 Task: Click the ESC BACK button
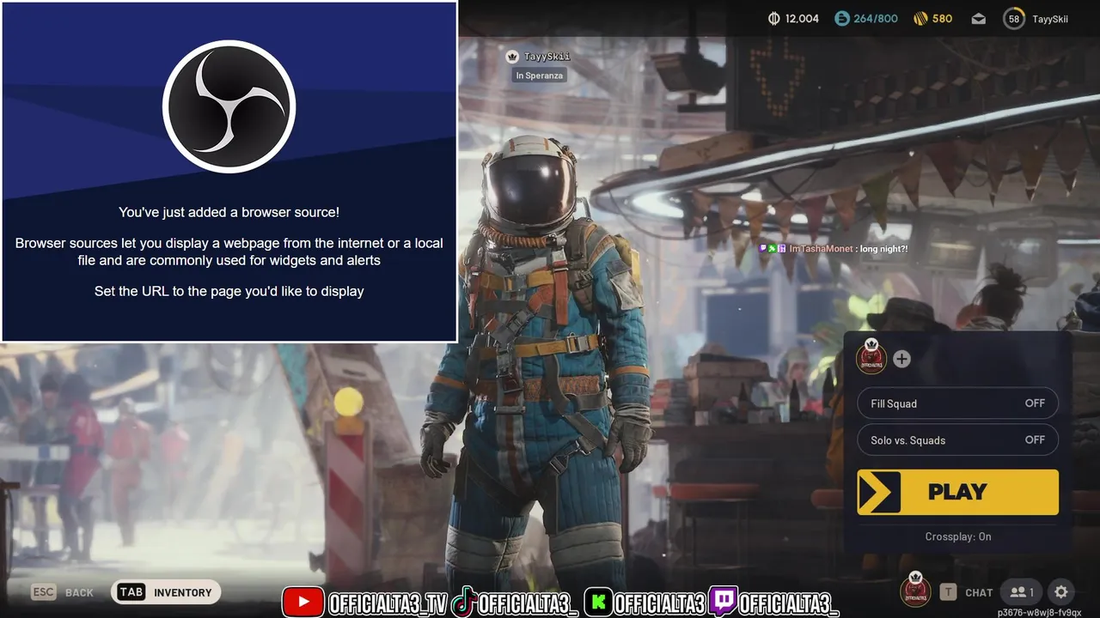point(63,592)
